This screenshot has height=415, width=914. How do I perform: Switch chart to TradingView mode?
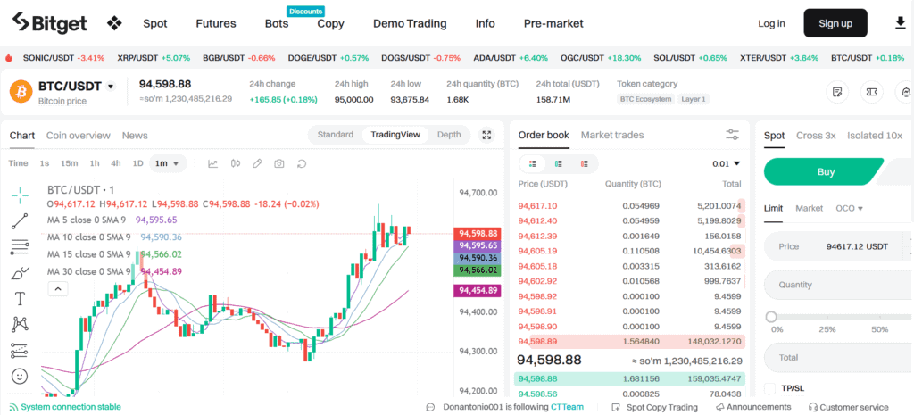pos(395,135)
